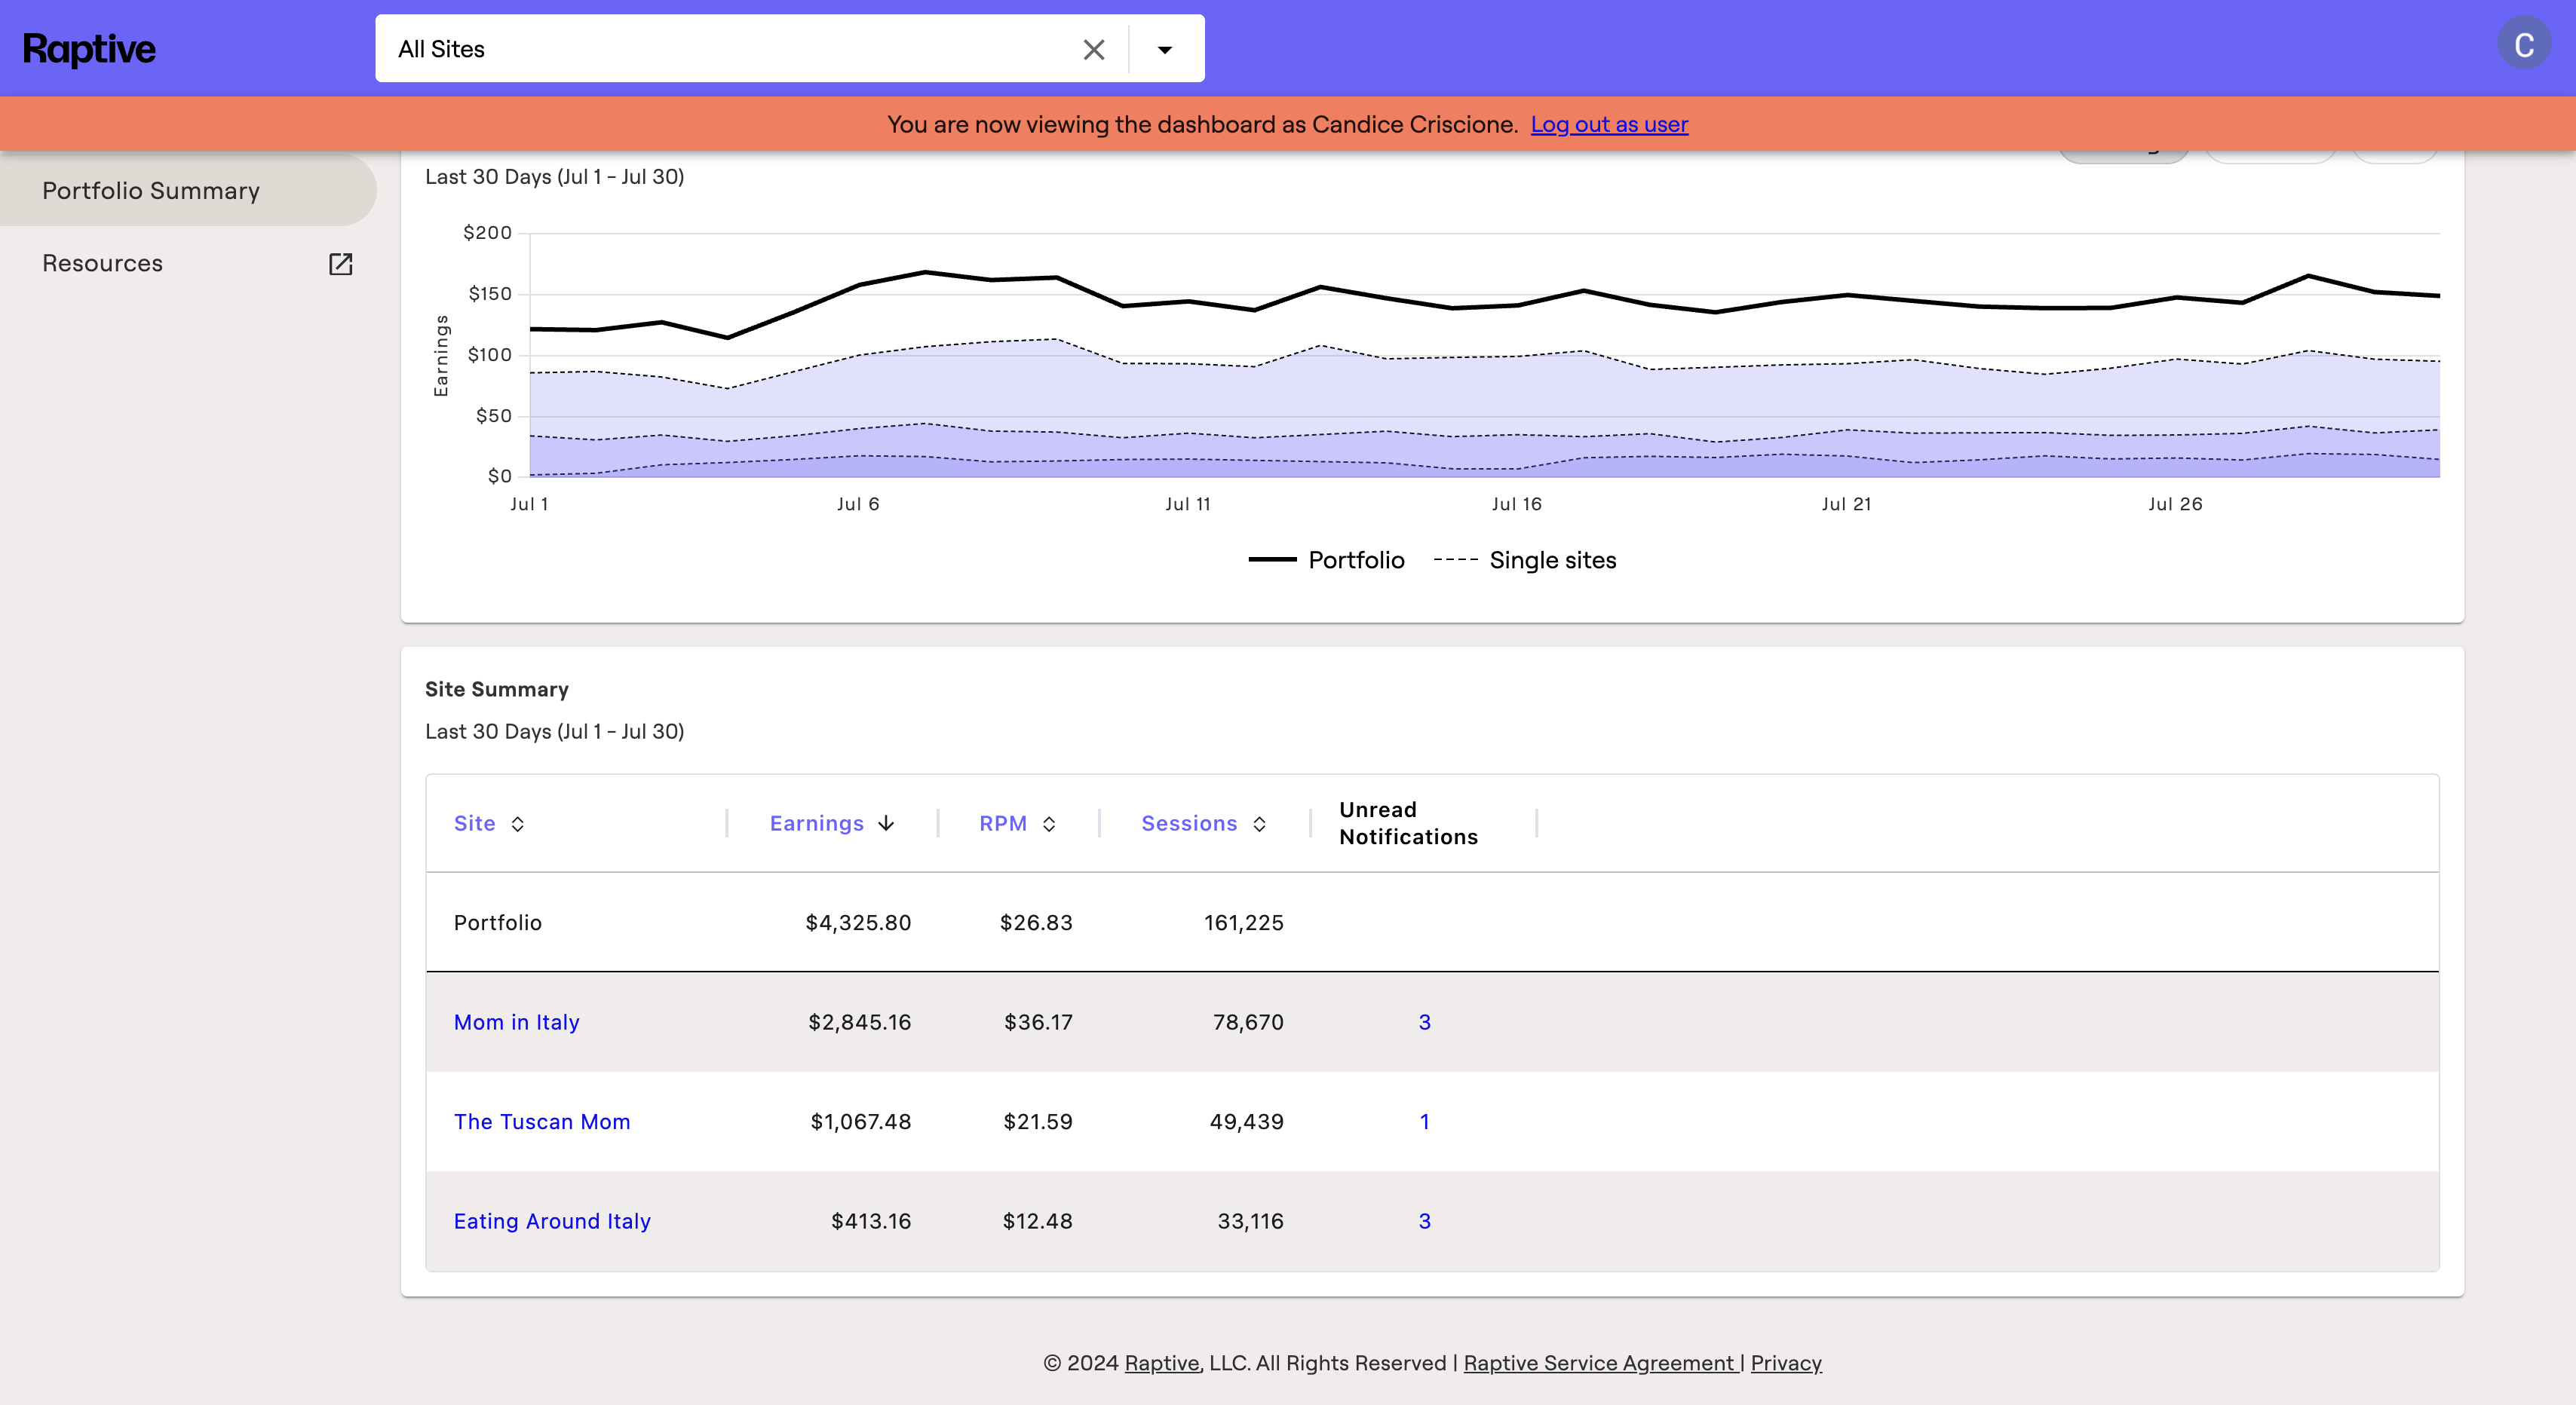Sort table by RPM column

[1002, 823]
